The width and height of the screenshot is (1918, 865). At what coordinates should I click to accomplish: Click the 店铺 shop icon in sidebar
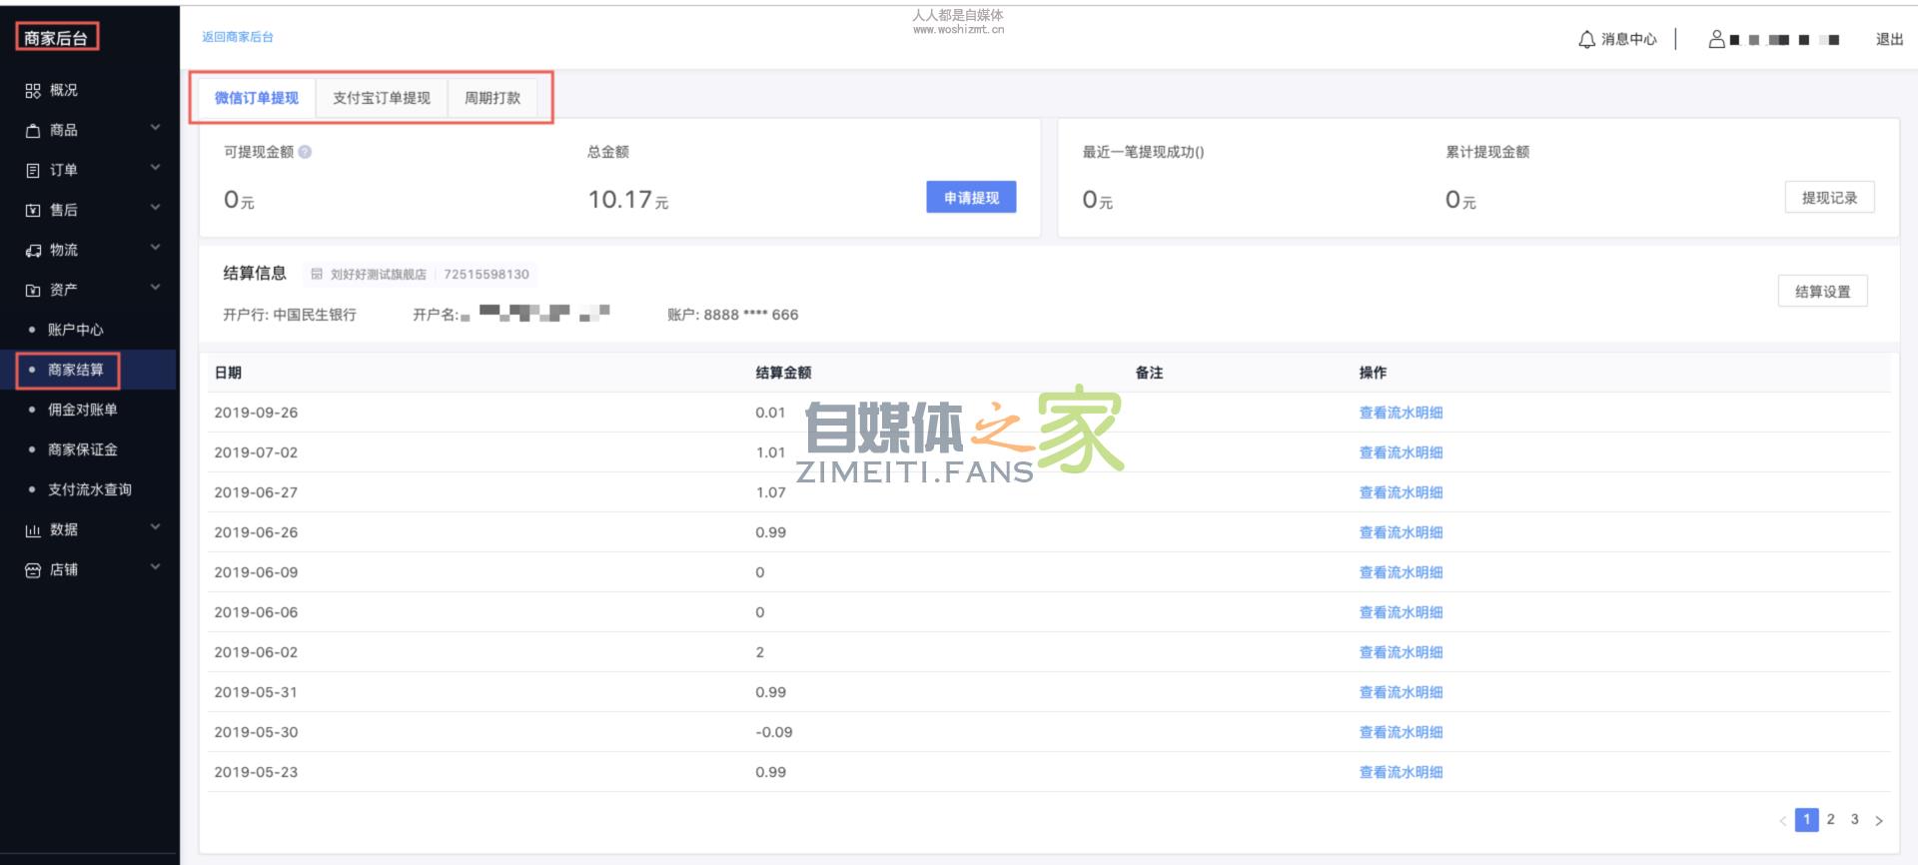click(x=33, y=570)
